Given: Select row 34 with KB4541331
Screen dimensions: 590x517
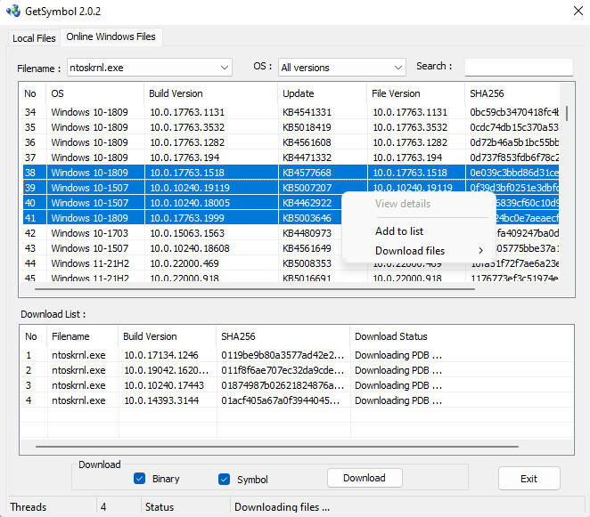Looking at the screenshot, I should 291,112.
